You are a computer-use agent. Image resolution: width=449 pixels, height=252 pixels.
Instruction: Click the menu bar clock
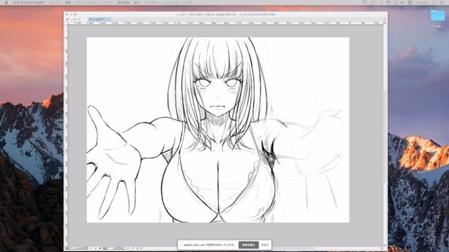423,2
